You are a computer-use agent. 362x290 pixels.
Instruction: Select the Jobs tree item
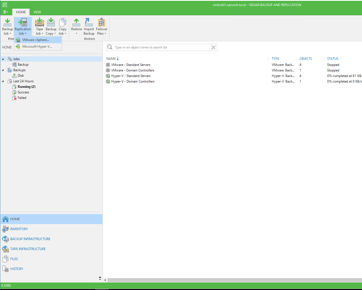pyautogui.click(x=16, y=59)
